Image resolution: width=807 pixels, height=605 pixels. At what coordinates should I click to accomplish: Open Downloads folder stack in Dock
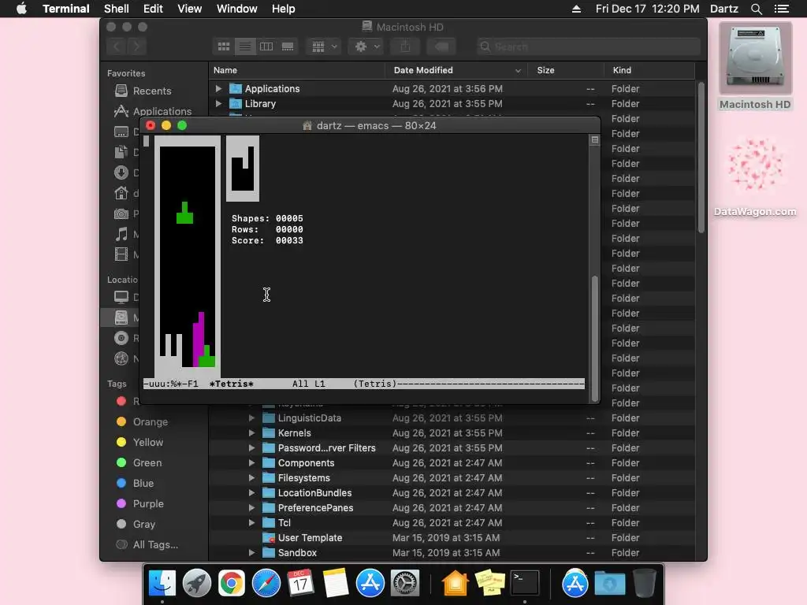pos(610,583)
